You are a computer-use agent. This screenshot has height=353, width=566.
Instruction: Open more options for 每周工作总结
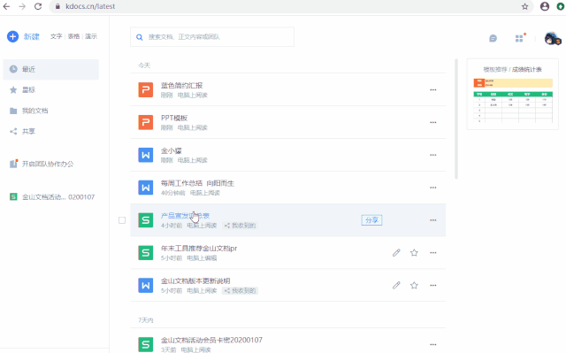[x=432, y=188]
